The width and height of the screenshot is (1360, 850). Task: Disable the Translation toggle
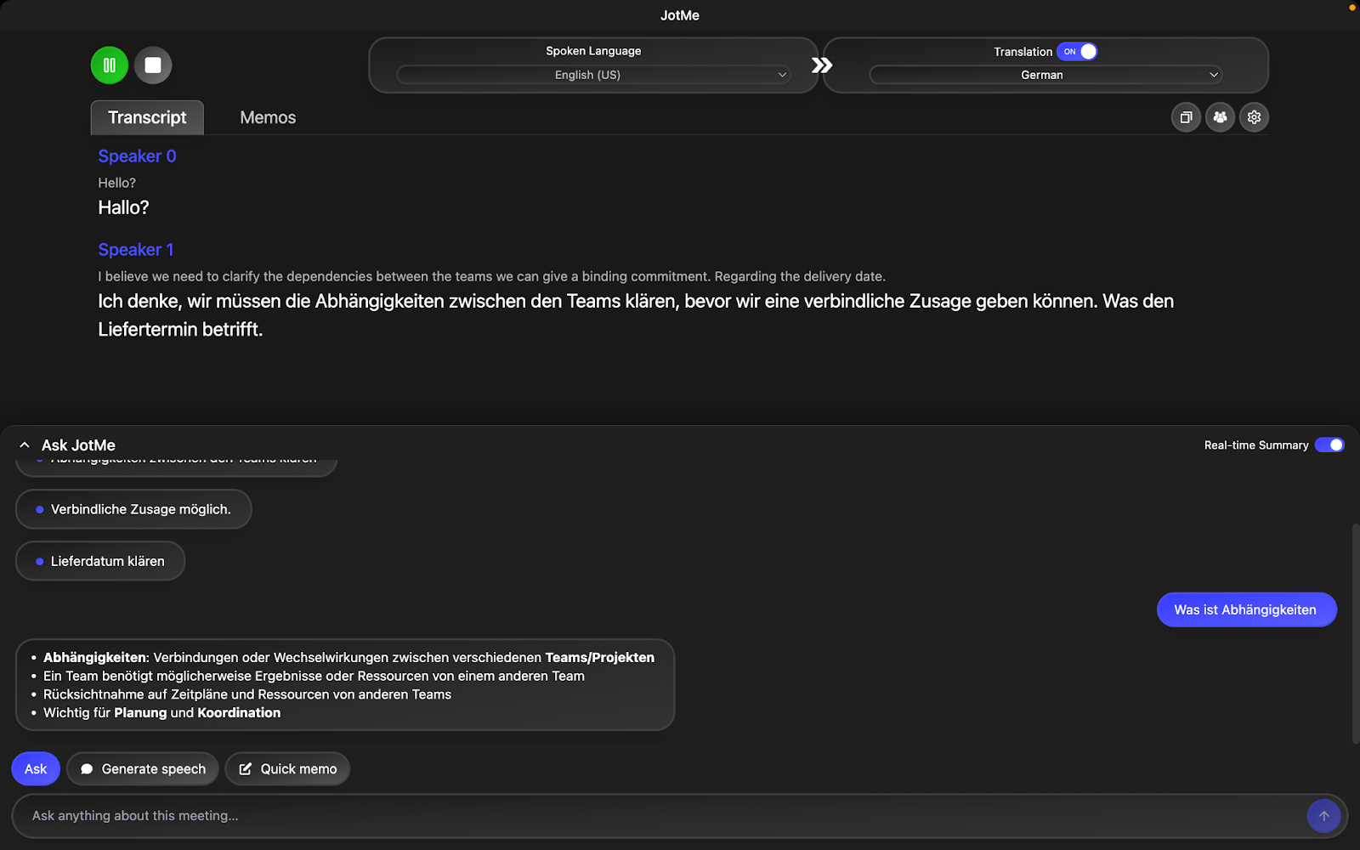pos(1077,52)
